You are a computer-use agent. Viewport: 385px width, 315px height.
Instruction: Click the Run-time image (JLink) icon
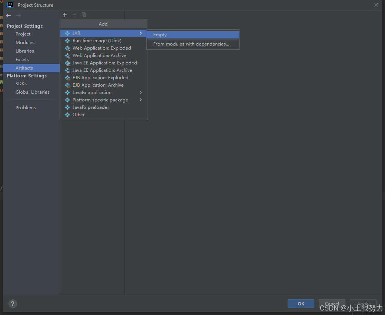pyautogui.click(x=67, y=41)
